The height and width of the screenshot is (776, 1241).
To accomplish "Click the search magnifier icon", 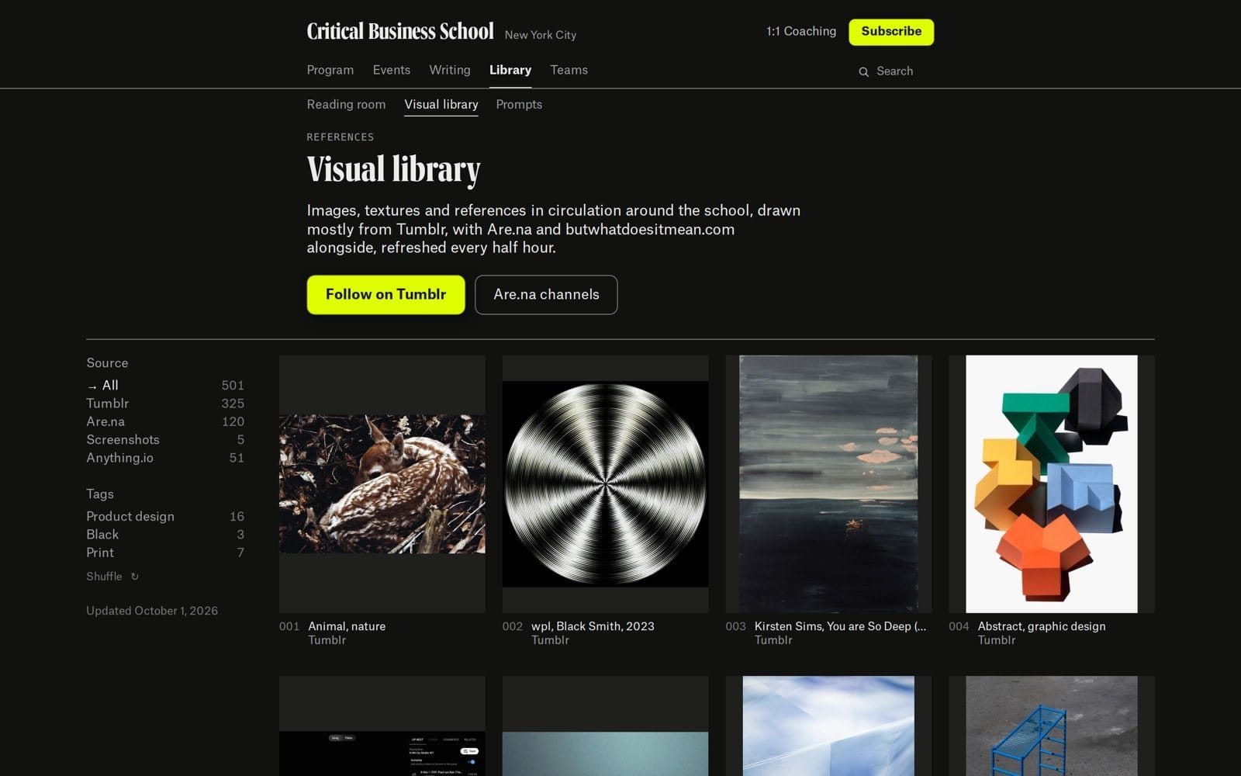I will pyautogui.click(x=863, y=71).
